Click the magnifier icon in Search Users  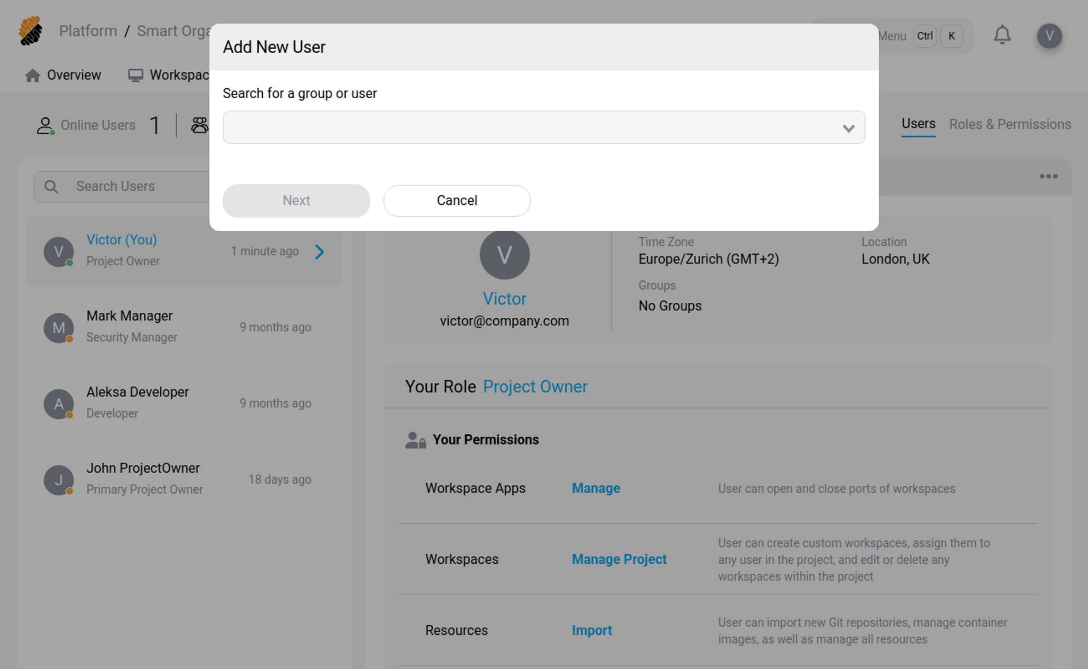[x=51, y=186]
